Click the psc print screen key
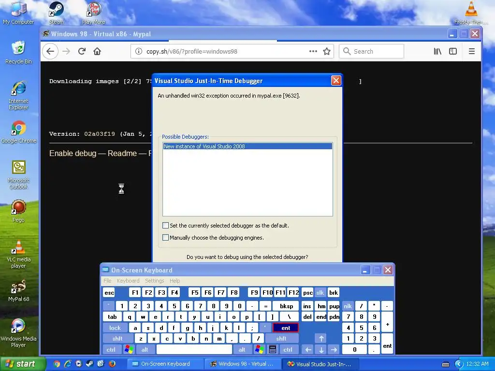The image size is (495, 371). point(308,292)
